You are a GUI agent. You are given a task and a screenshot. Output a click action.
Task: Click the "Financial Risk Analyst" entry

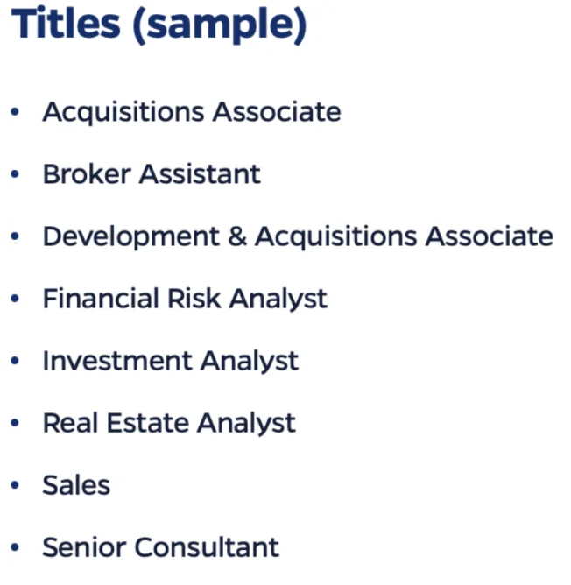tap(185, 299)
